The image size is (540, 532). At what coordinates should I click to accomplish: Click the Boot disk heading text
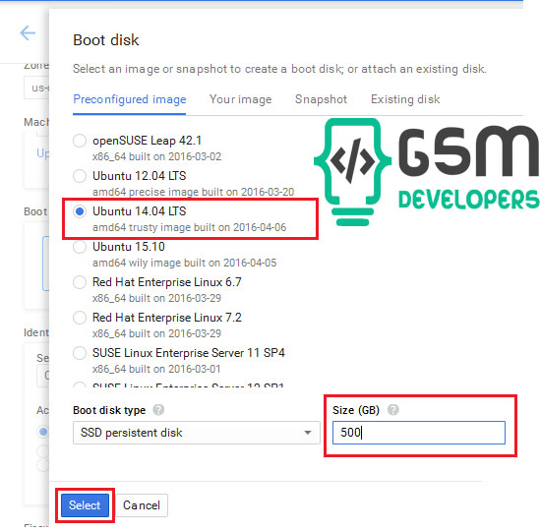[x=106, y=40]
